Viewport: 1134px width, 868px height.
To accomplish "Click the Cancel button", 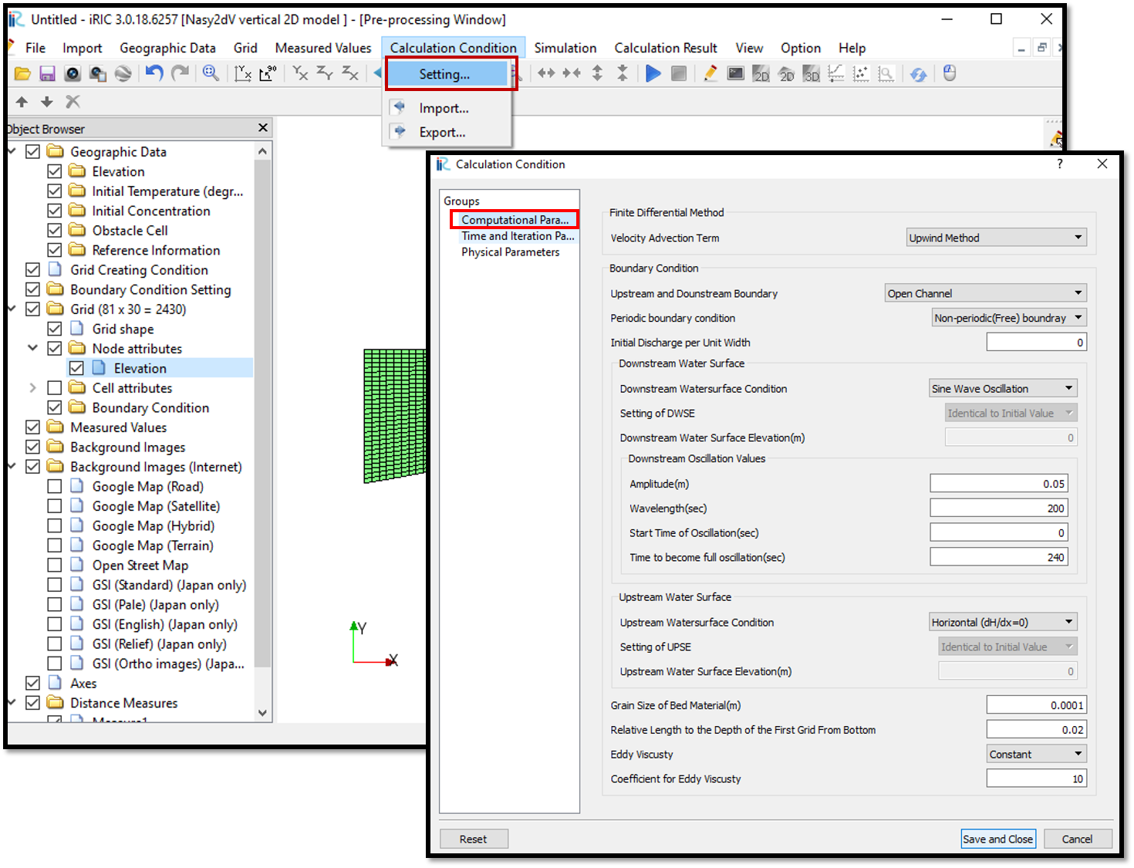I will 1077,839.
